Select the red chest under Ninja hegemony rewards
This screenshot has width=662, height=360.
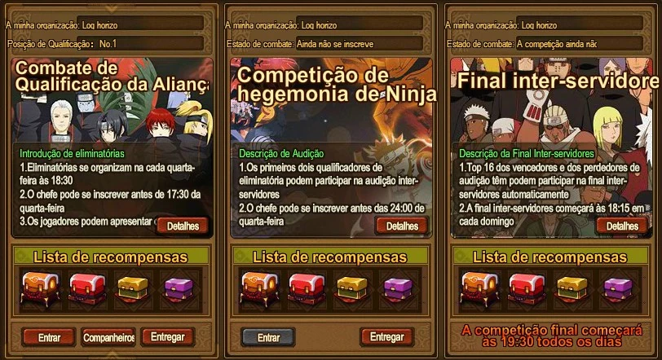click(307, 289)
